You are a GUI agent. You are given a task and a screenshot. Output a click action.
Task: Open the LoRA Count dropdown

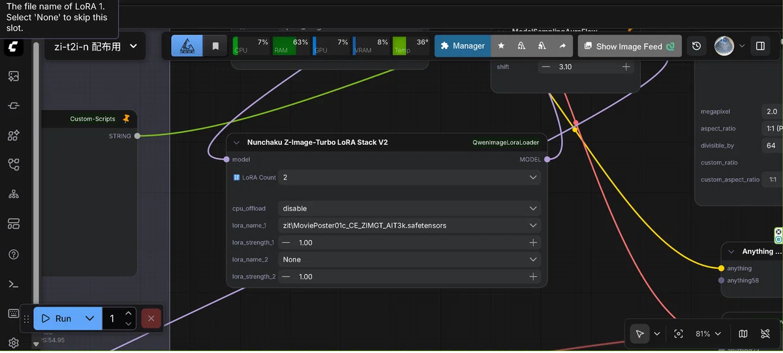[409, 177]
